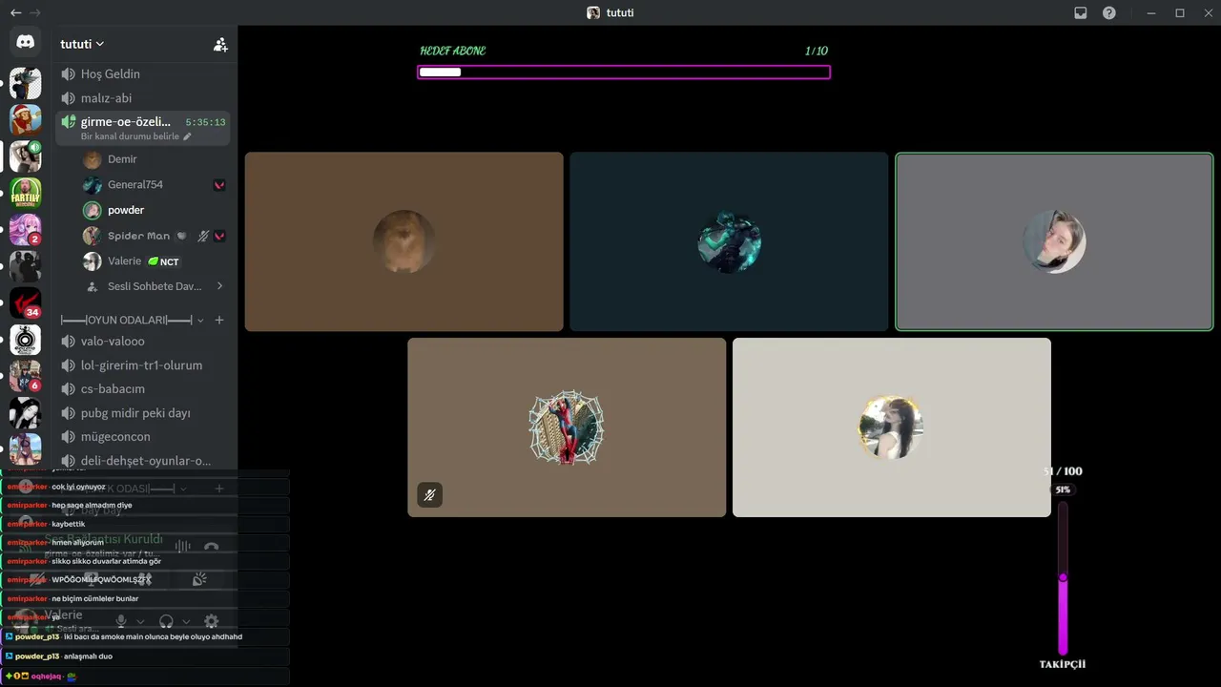The image size is (1221, 687).
Task: Open the noise suppression waveform icon
Action: [x=183, y=547]
